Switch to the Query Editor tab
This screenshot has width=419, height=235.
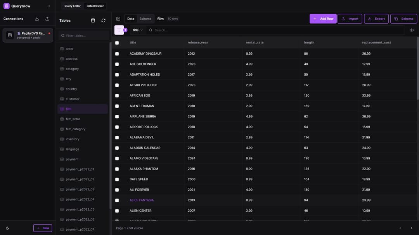(x=73, y=6)
